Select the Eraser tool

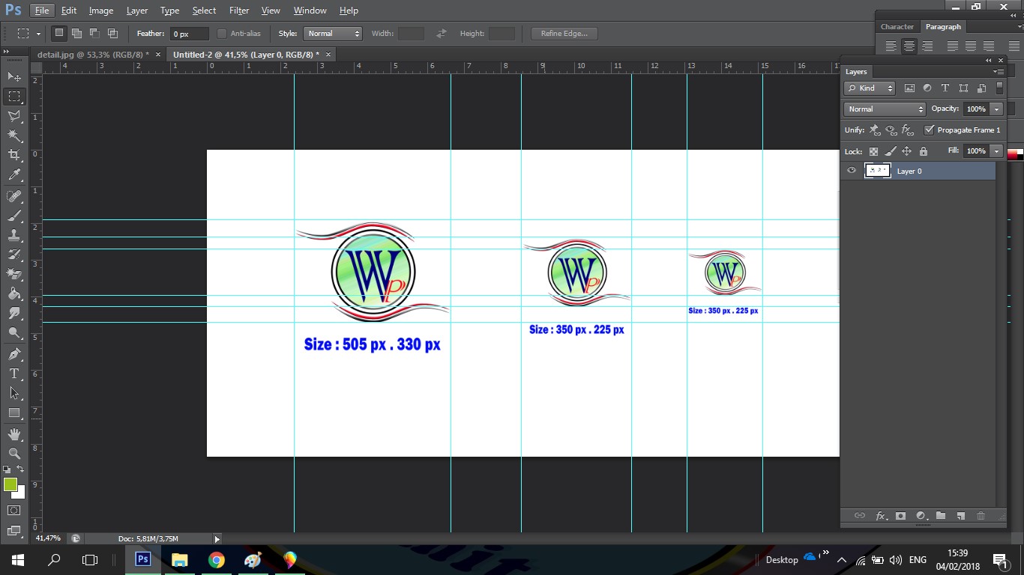click(14, 274)
